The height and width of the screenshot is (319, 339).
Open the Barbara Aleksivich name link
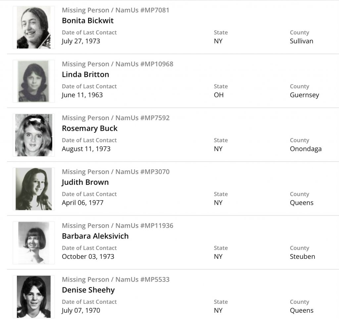(95, 236)
